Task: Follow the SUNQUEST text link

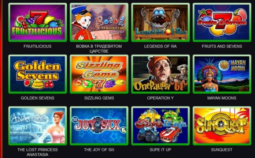Action: [222, 150]
